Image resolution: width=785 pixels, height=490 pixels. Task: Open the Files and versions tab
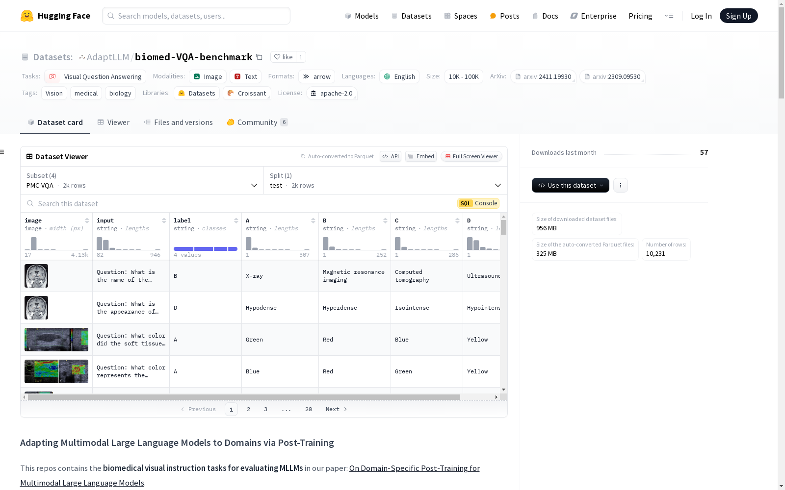tap(178, 122)
